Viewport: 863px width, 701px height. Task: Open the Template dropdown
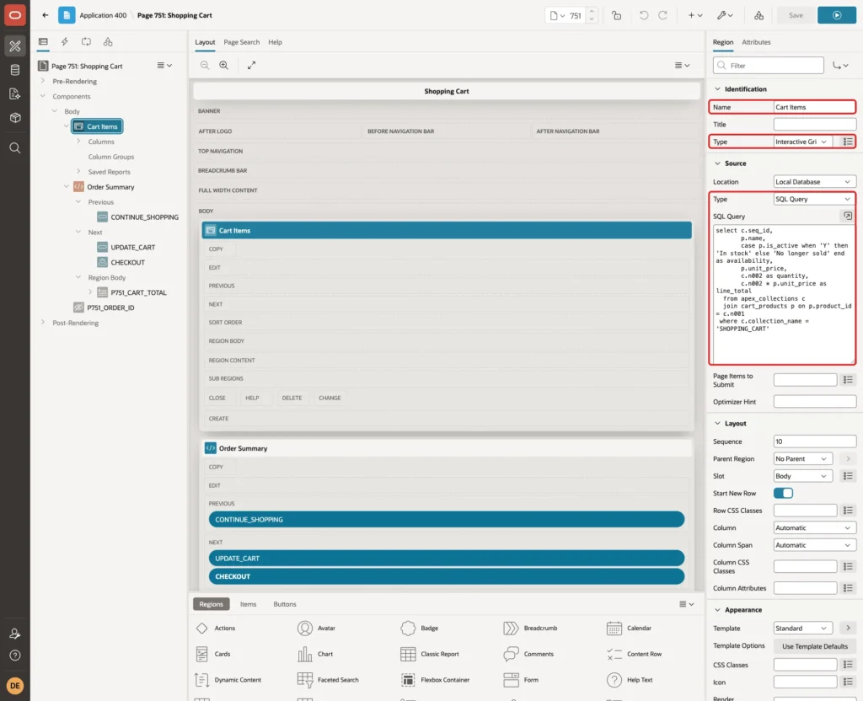802,628
